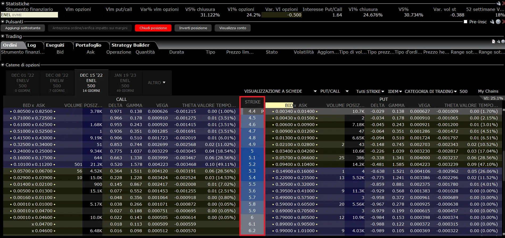Select the JAN 19 '23 expiration tab
Image resolution: width=505 pixels, height=238 pixels.
pos(125,83)
